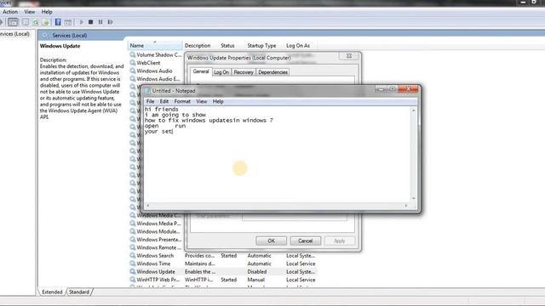Select the Windows Update service row
The image size is (545, 306).
point(222,271)
